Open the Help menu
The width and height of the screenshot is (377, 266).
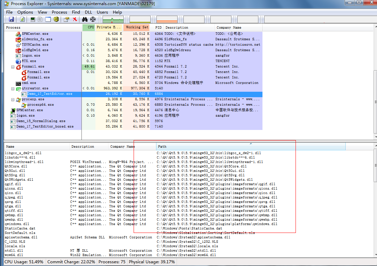pos(117,12)
